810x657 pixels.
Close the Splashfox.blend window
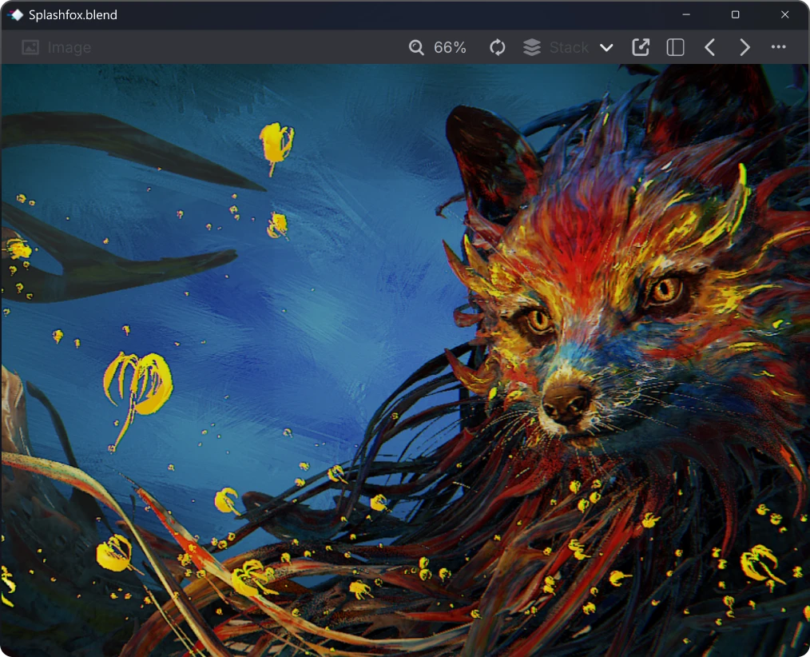784,14
